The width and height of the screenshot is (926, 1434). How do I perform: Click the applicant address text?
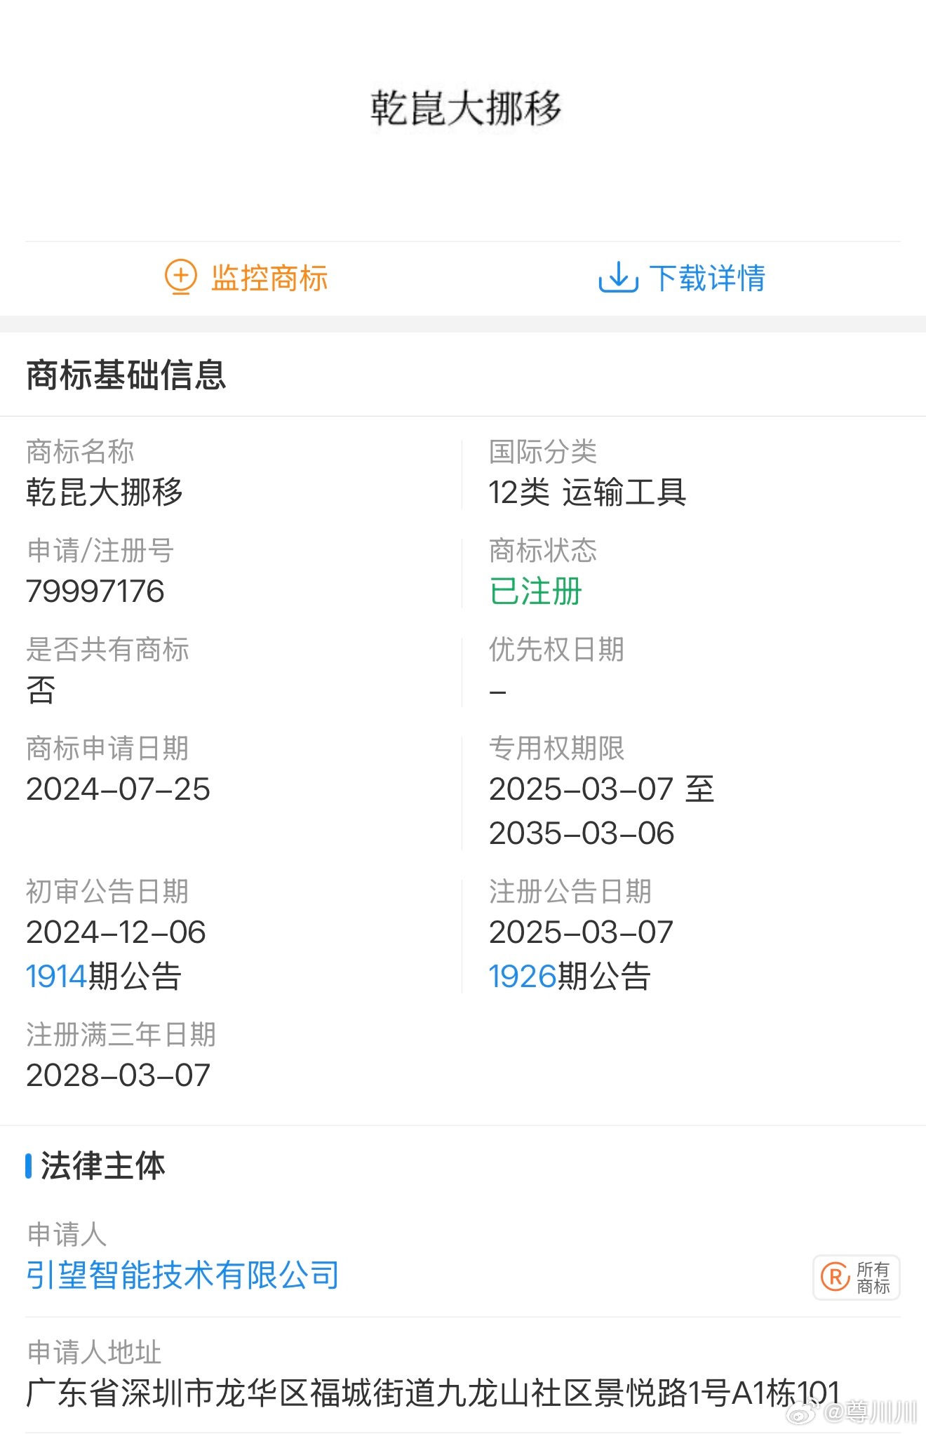coord(433,1393)
